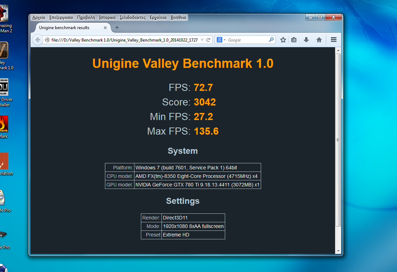Select the FurMark flame desktop icon

[4, 127]
